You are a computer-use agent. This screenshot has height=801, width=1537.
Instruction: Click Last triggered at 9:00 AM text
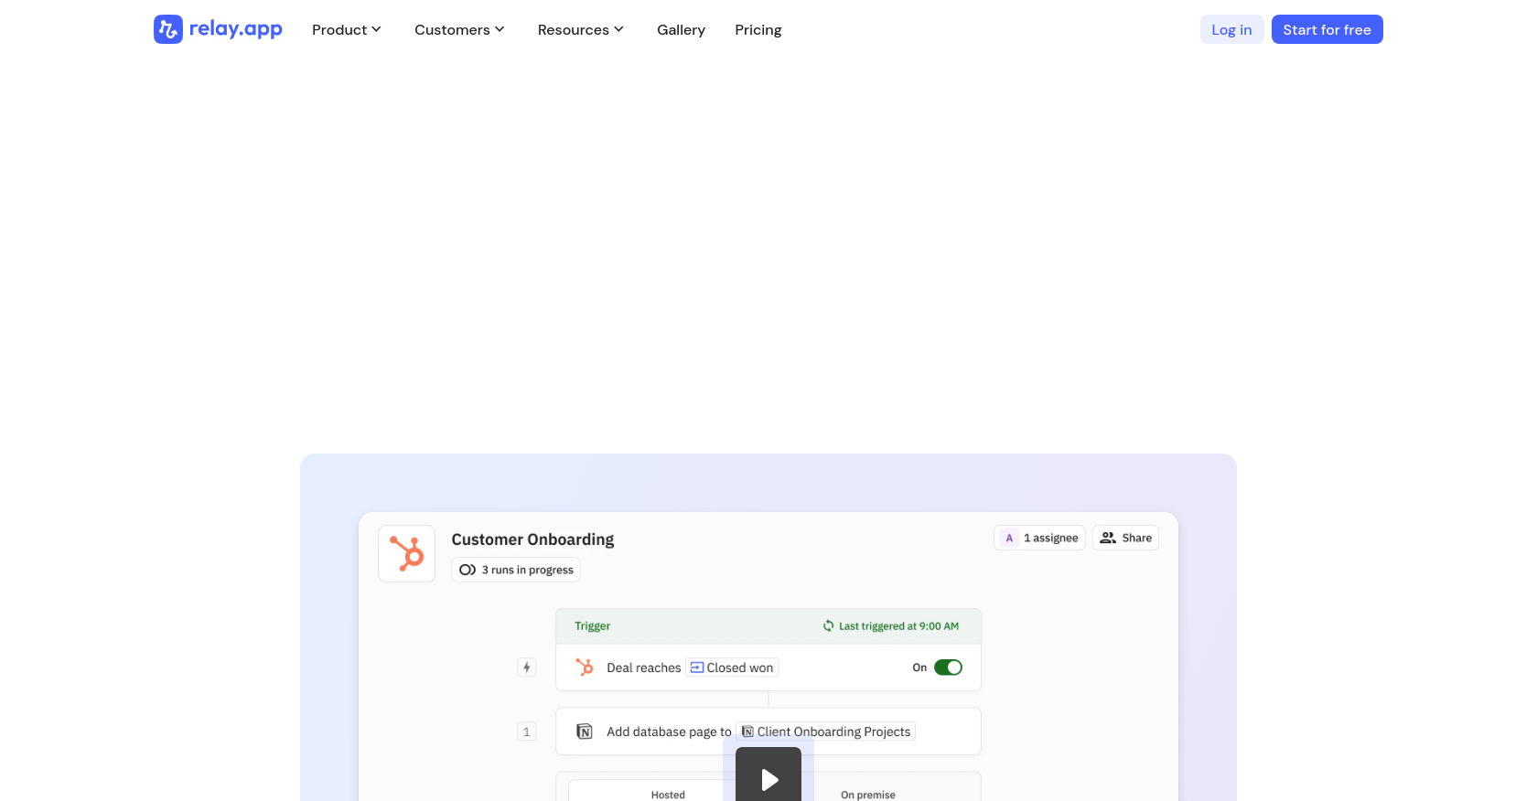(x=898, y=626)
